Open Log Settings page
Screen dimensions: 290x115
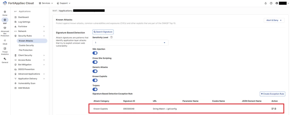click(24, 22)
